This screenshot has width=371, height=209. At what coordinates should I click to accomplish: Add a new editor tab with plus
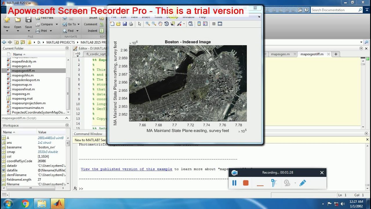point(336,54)
